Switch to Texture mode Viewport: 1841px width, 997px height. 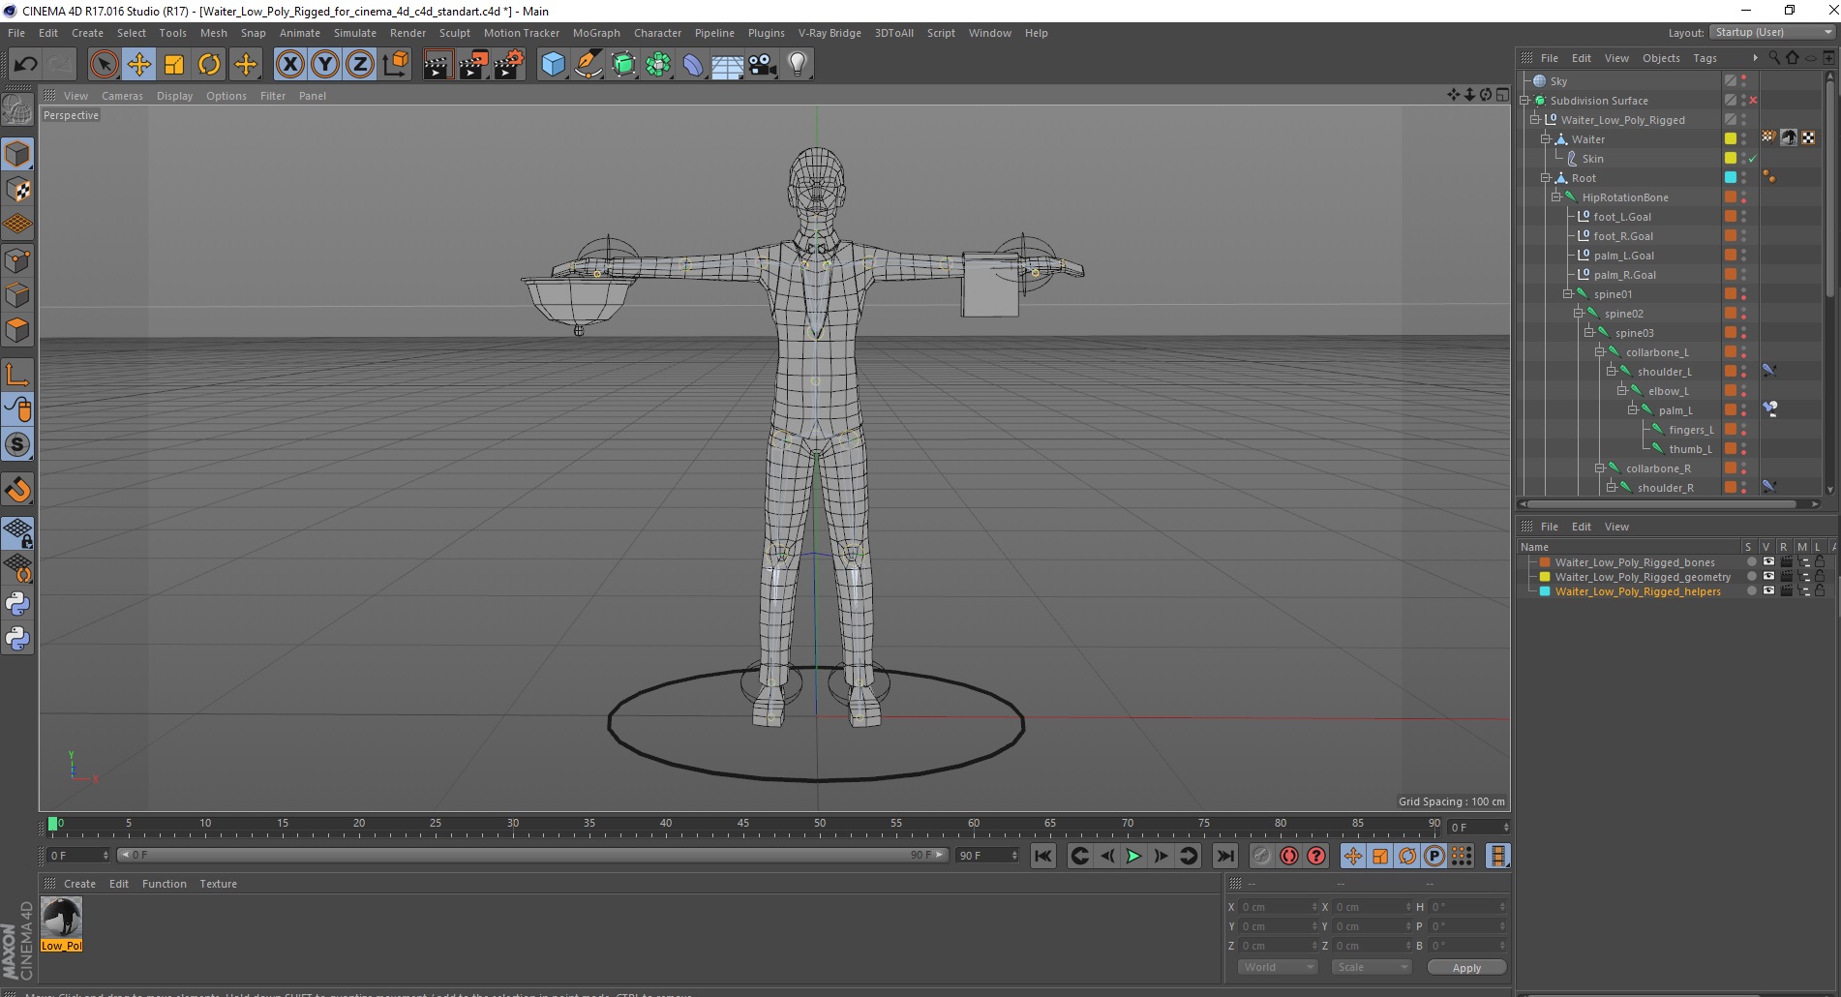point(17,190)
